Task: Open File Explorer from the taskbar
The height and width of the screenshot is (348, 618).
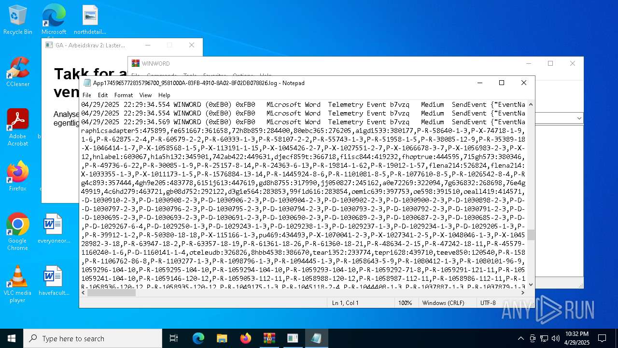Action: click(222, 338)
